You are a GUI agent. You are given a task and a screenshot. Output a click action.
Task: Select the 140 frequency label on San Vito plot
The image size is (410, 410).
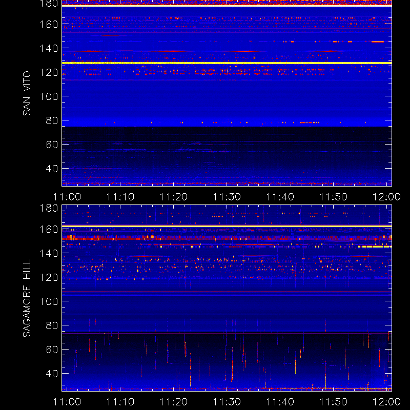tap(49, 48)
